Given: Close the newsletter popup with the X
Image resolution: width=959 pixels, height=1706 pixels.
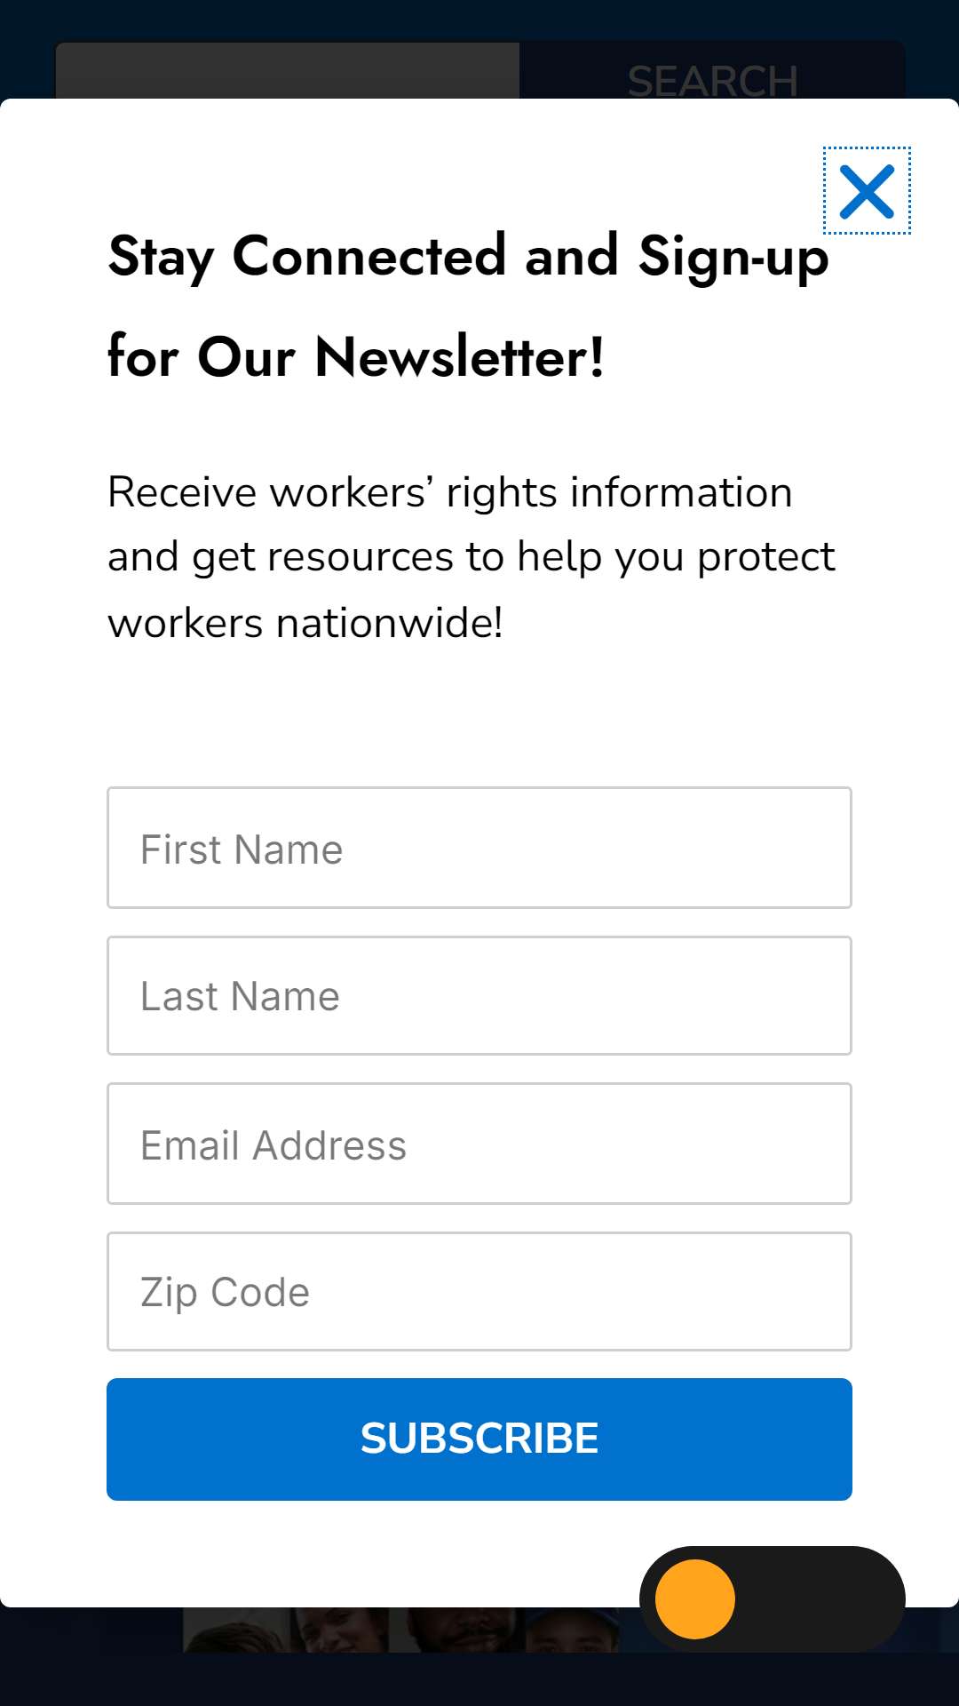Looking at the screenshot, I should [867, 191].
